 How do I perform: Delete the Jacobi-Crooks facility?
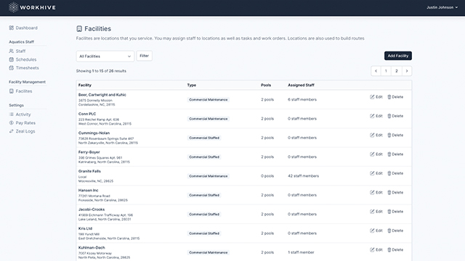coord(395,211)
